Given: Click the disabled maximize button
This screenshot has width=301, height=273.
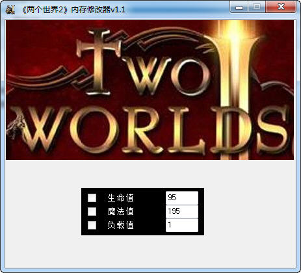Looking at the screenshot, I should (x=257, y=7).
